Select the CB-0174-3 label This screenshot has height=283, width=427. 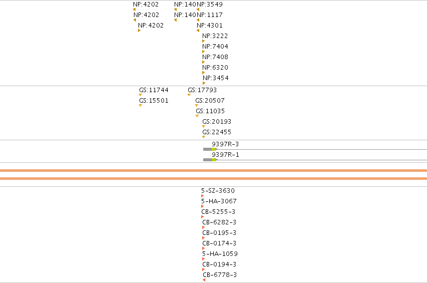click(x=219, y=243)
